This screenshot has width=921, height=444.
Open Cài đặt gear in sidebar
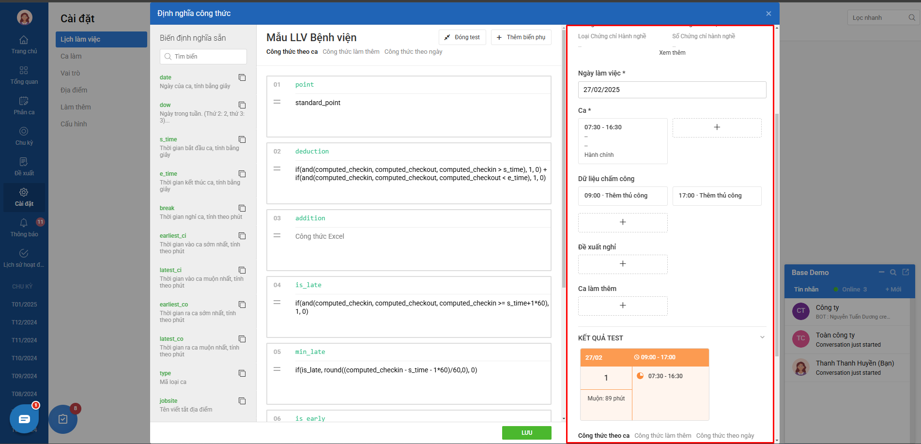tap(24, 197)
